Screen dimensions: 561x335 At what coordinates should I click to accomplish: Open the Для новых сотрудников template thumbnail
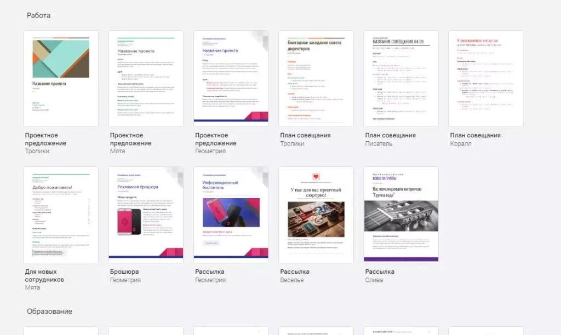[x=61, y=215]
